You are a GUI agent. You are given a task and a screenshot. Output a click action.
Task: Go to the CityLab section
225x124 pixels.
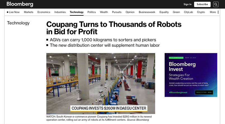(188, 12)
